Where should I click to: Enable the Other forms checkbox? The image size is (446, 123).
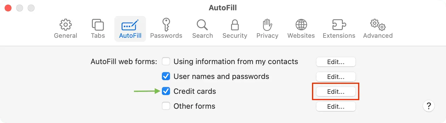click(x=166, y=106)
